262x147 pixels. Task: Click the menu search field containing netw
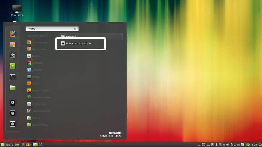(x=52, y=29)
